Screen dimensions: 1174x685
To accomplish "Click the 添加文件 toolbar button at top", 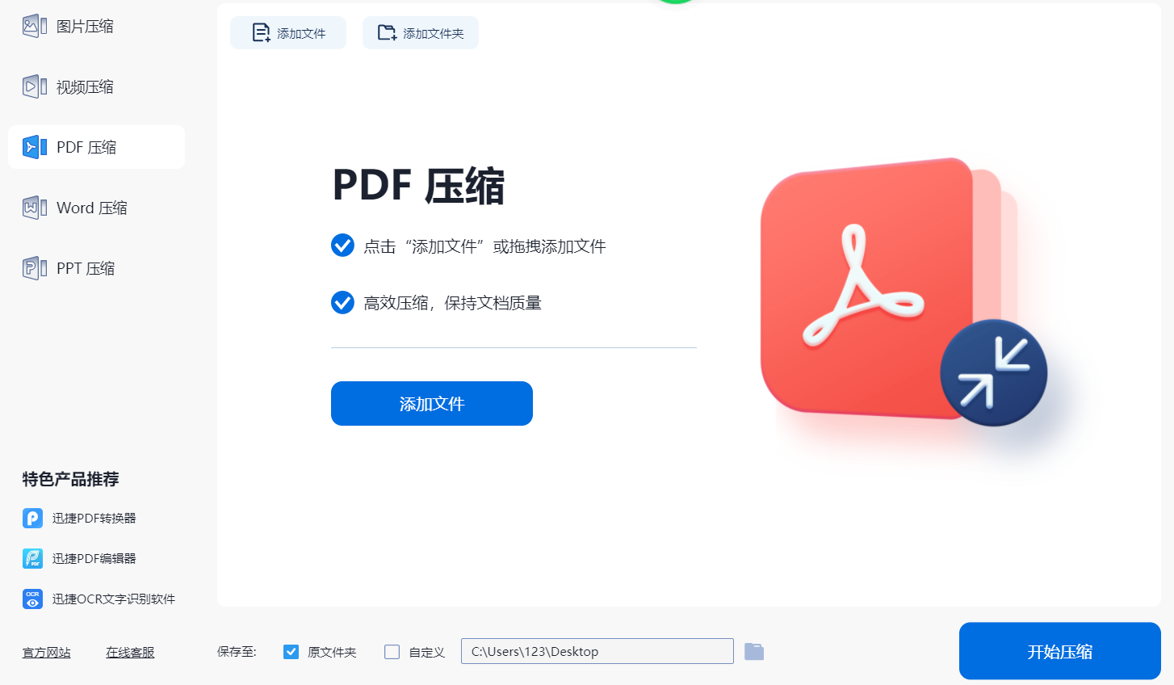I will point(288,33).
